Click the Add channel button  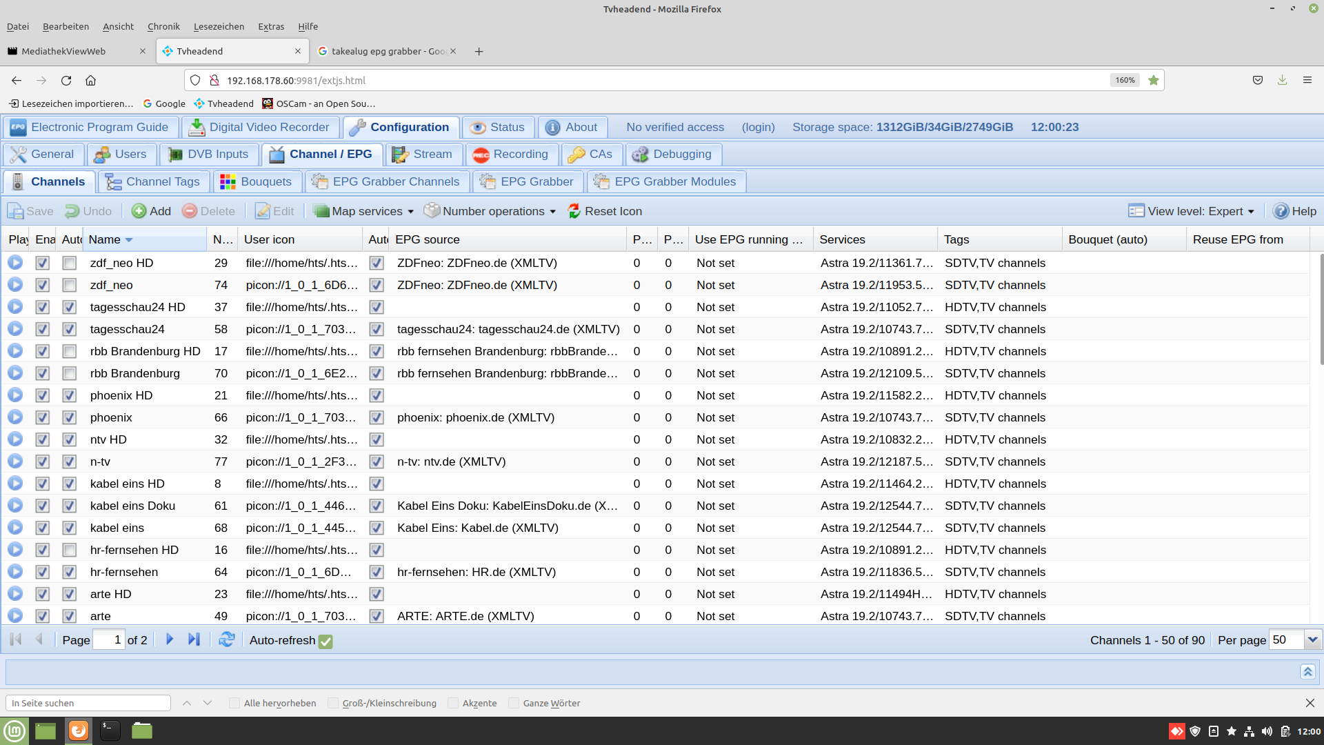click(151, 211)
